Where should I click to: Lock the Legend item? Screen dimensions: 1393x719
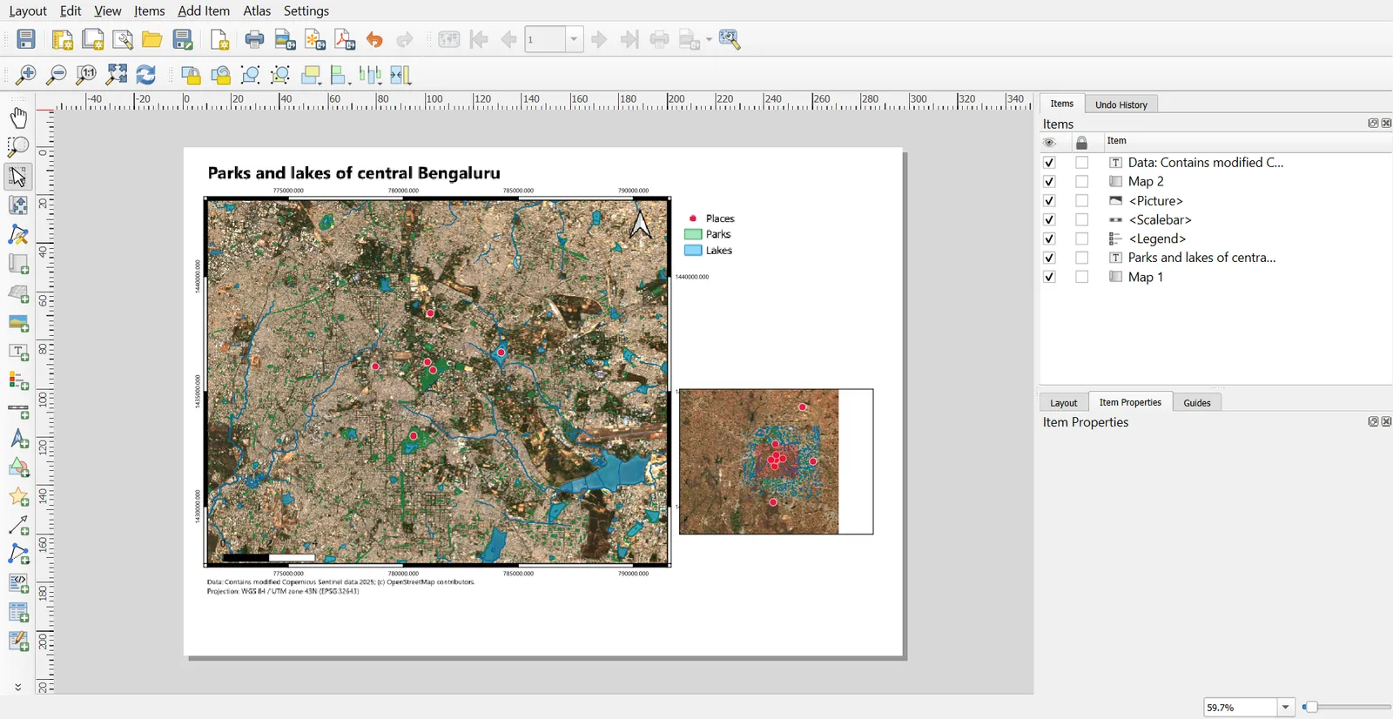tap(1082, 239)
